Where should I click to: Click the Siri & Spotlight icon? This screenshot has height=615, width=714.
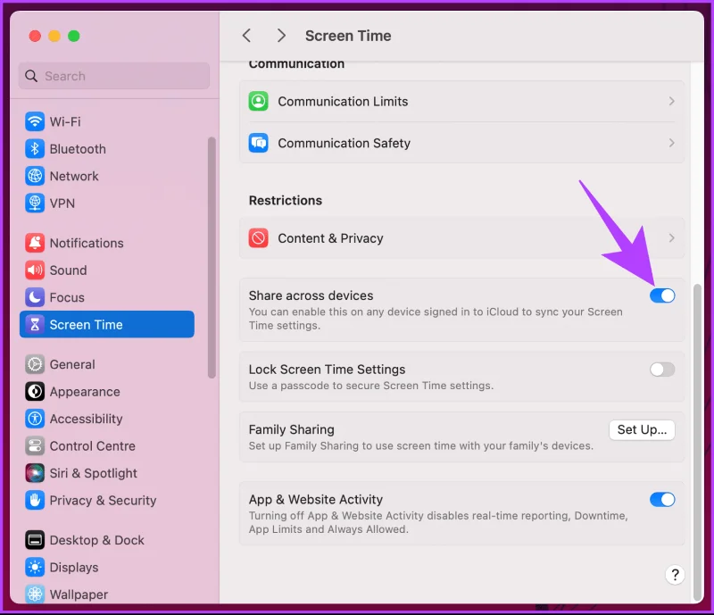35,473
